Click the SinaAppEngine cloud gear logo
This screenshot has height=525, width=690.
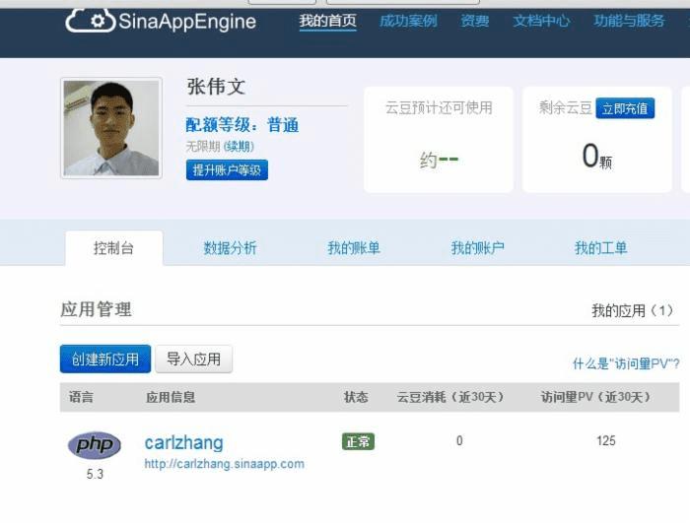pos(91,21)
